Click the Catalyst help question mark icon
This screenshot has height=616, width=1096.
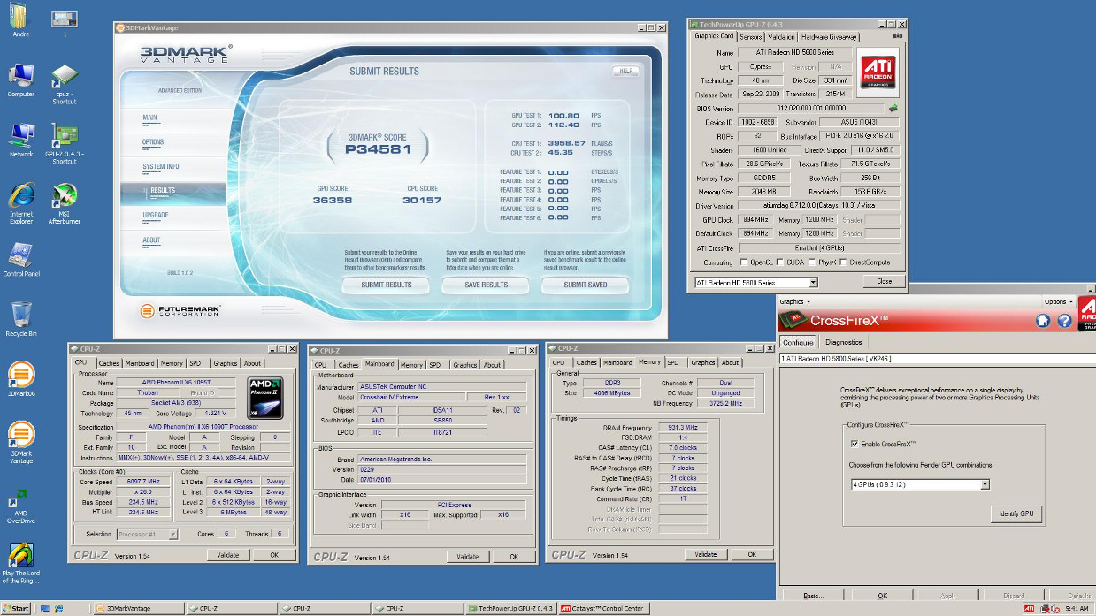pos(1064,320)
